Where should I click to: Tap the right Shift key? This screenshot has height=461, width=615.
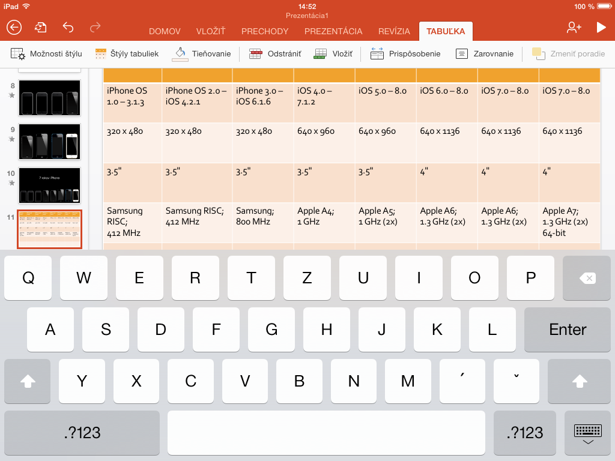point(580,381)
